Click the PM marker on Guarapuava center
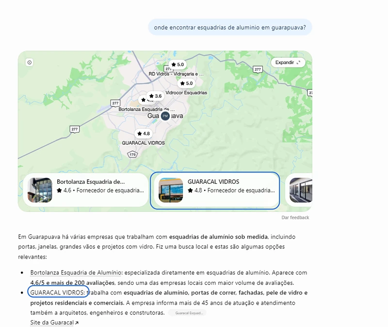The height and width of the screenshot is (327, 388). 165,116
